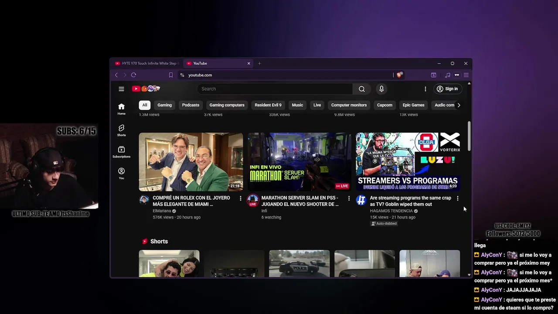Open title MARATHON SERVER SLAM EN PS5
The image size is (558, 314).
300,201
